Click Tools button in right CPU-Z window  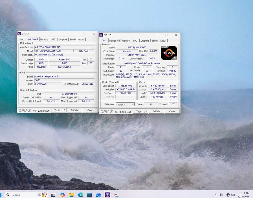(139, 111)
